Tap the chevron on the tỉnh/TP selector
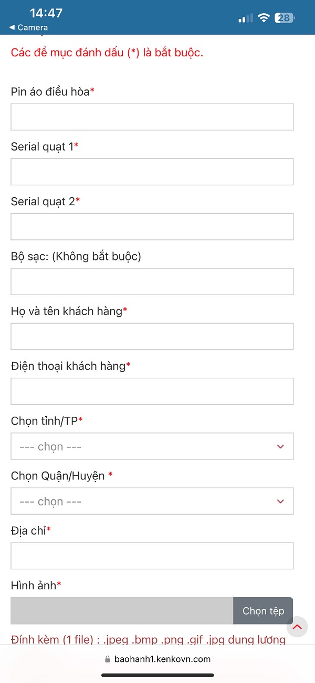 pyautogui.click(x=280, y=446)
